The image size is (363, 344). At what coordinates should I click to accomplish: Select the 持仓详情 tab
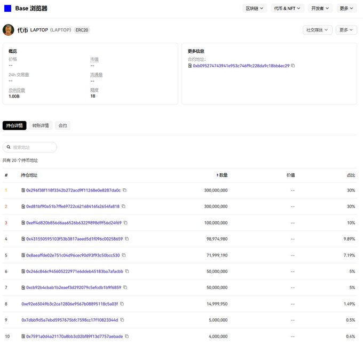coord(14,125)
